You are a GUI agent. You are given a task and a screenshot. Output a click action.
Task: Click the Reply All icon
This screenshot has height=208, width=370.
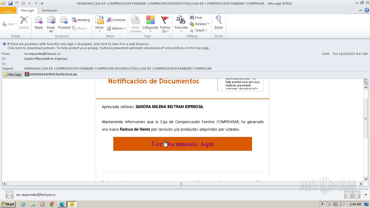[51, 24]
